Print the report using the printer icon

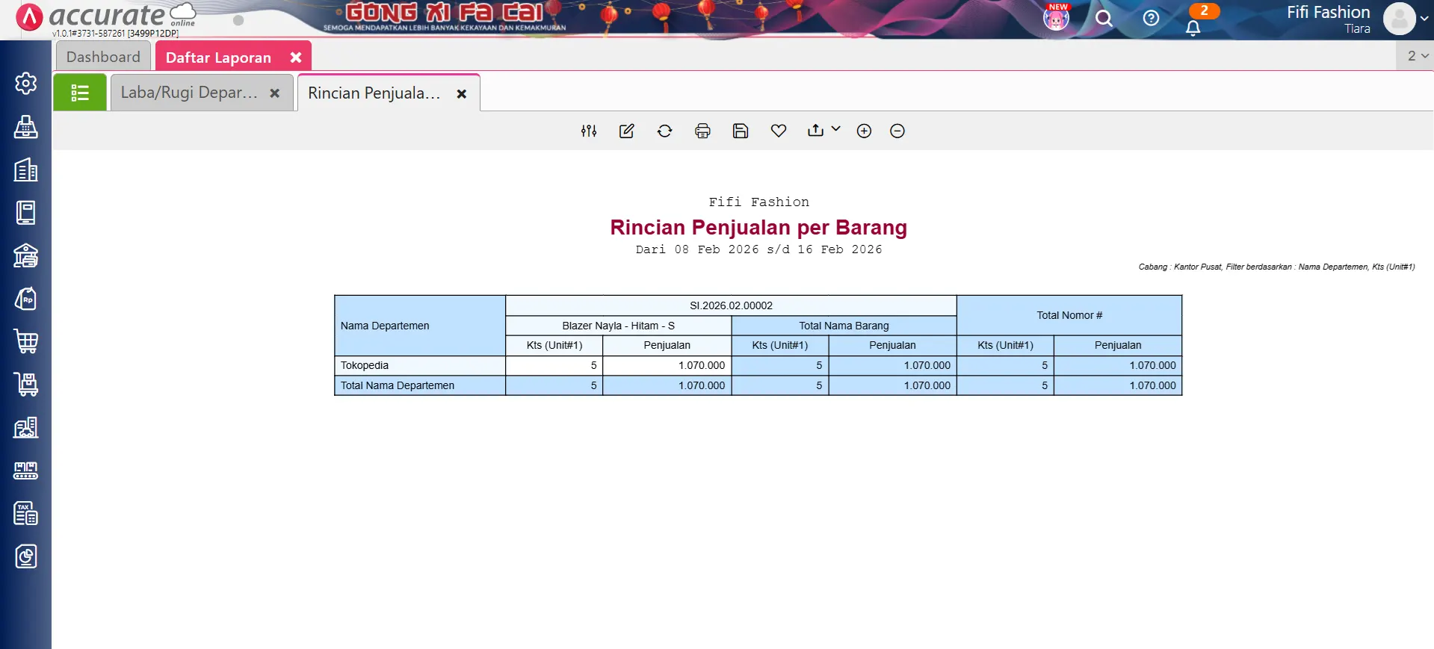(702, 131)
